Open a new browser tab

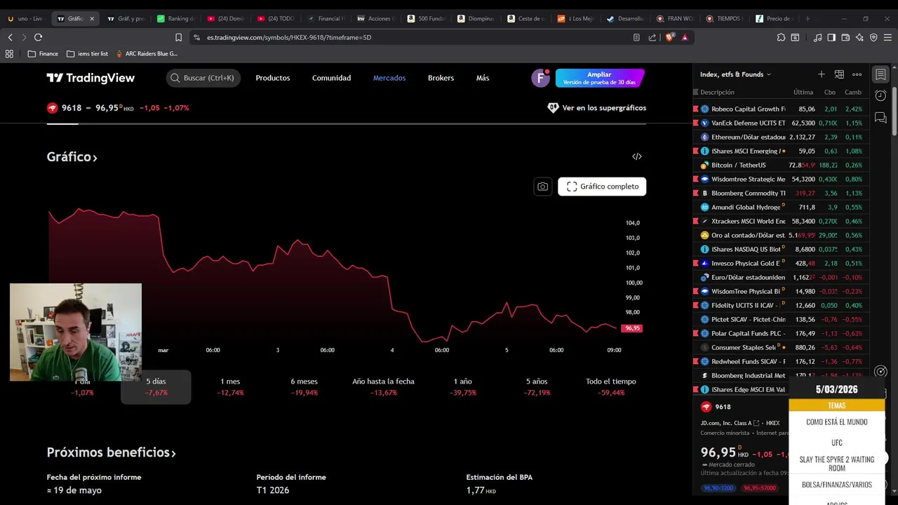(x=807, y=19)
